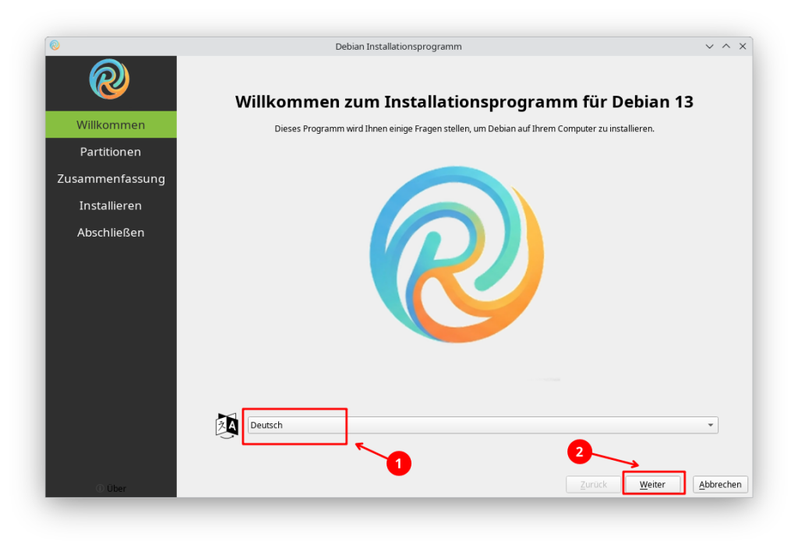The image size is (798, 551).
Task: Click the large central swirl logo
Action: [x=457, y=254]
